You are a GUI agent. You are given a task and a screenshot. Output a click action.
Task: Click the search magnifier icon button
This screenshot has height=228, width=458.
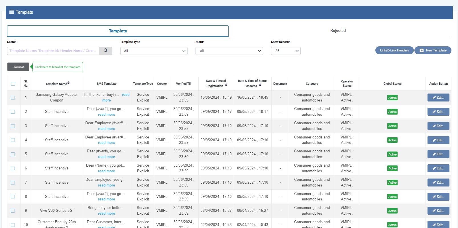tap(105, 51)
